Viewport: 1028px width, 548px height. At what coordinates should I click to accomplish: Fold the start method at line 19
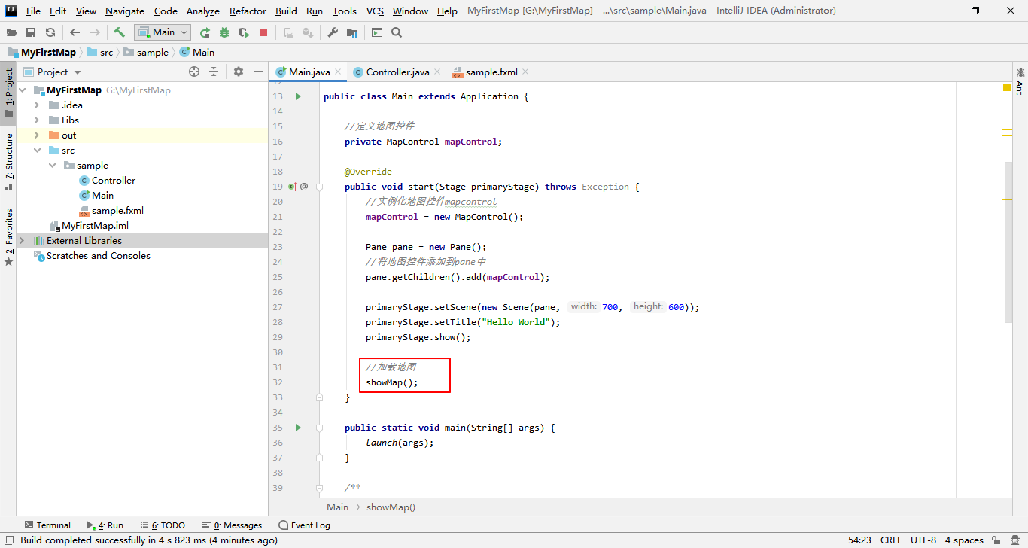coord(319,187)
